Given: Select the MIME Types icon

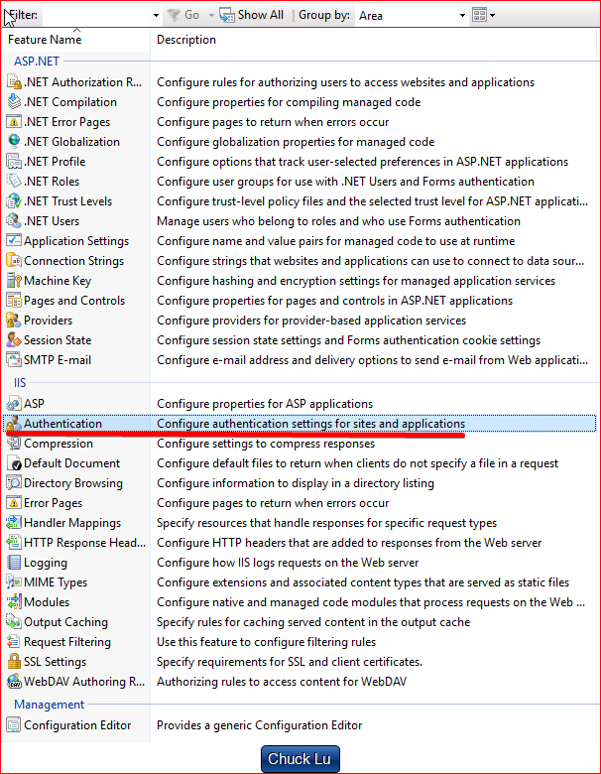Looking at the screenshot, I should (14, 581).
